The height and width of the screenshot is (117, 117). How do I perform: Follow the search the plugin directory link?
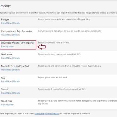[x=47, y=113]
